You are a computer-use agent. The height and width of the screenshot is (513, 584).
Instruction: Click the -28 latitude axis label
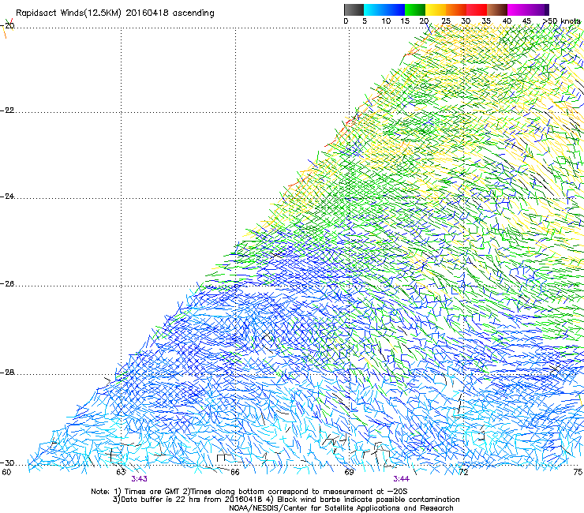click(x=8, y=373)
